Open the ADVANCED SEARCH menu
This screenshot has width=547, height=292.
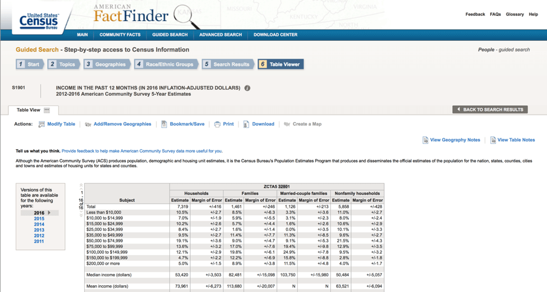[220, 35]
